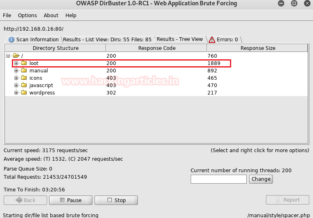Click response size 760 for root
Screen dimensions: 313x218
click(212, 56)
